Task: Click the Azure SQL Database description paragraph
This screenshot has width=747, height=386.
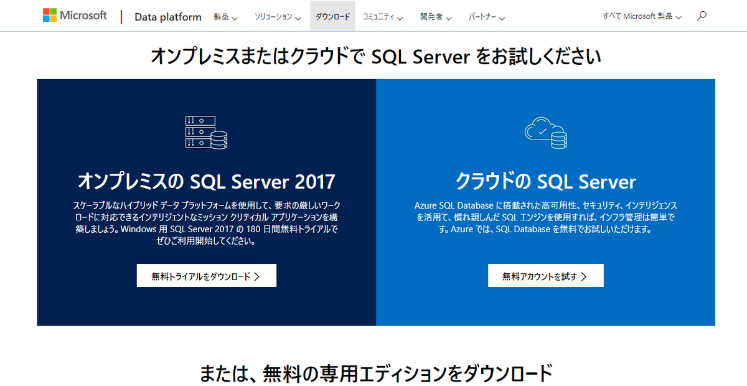Action: 546,217
